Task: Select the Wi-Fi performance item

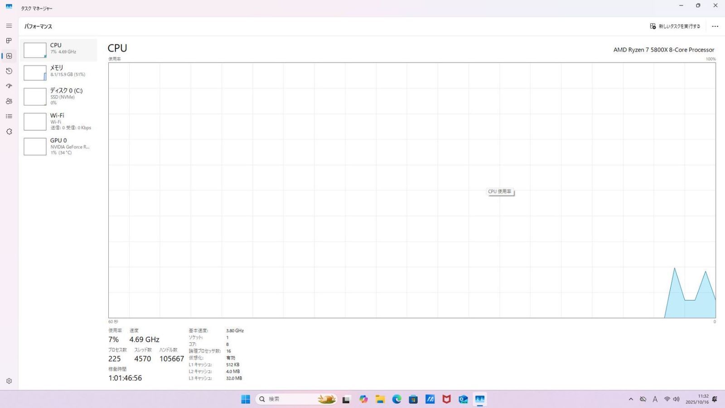Action: (x=58, y=121)
